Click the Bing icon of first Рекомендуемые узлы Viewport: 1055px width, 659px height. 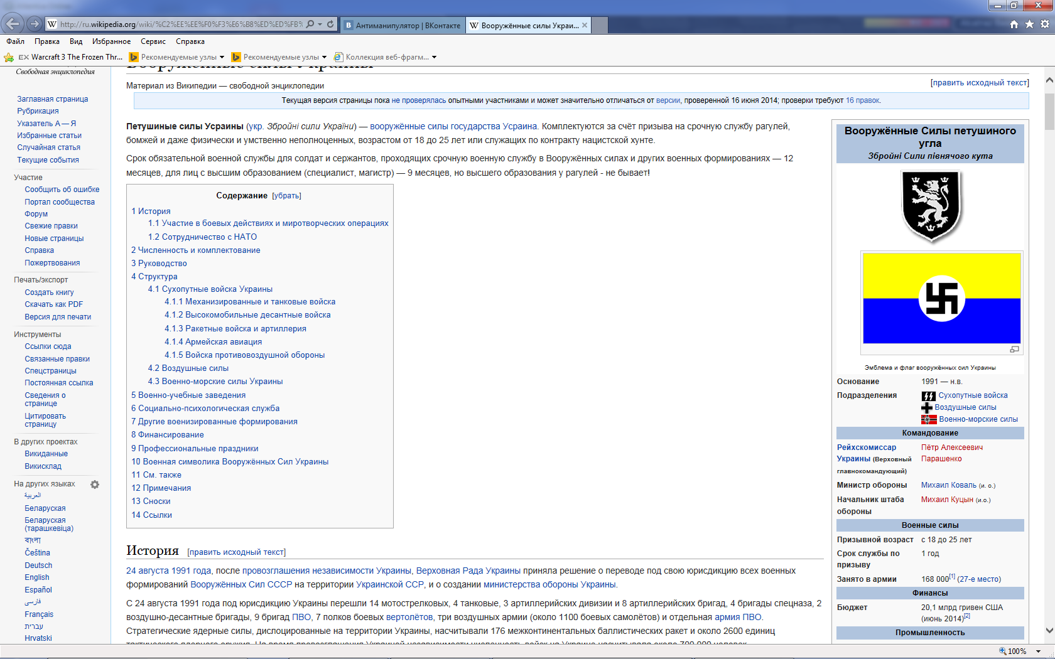[x=133, y=57]
